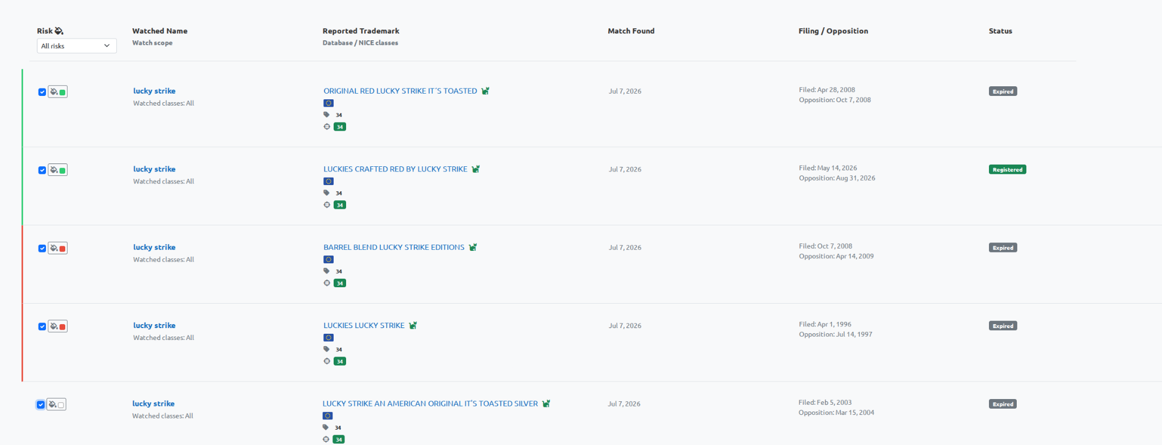Open red risk color picker for BARREL BLEND row
The height and width of the screenshot is (445, 1162).
tap(58, 248)
